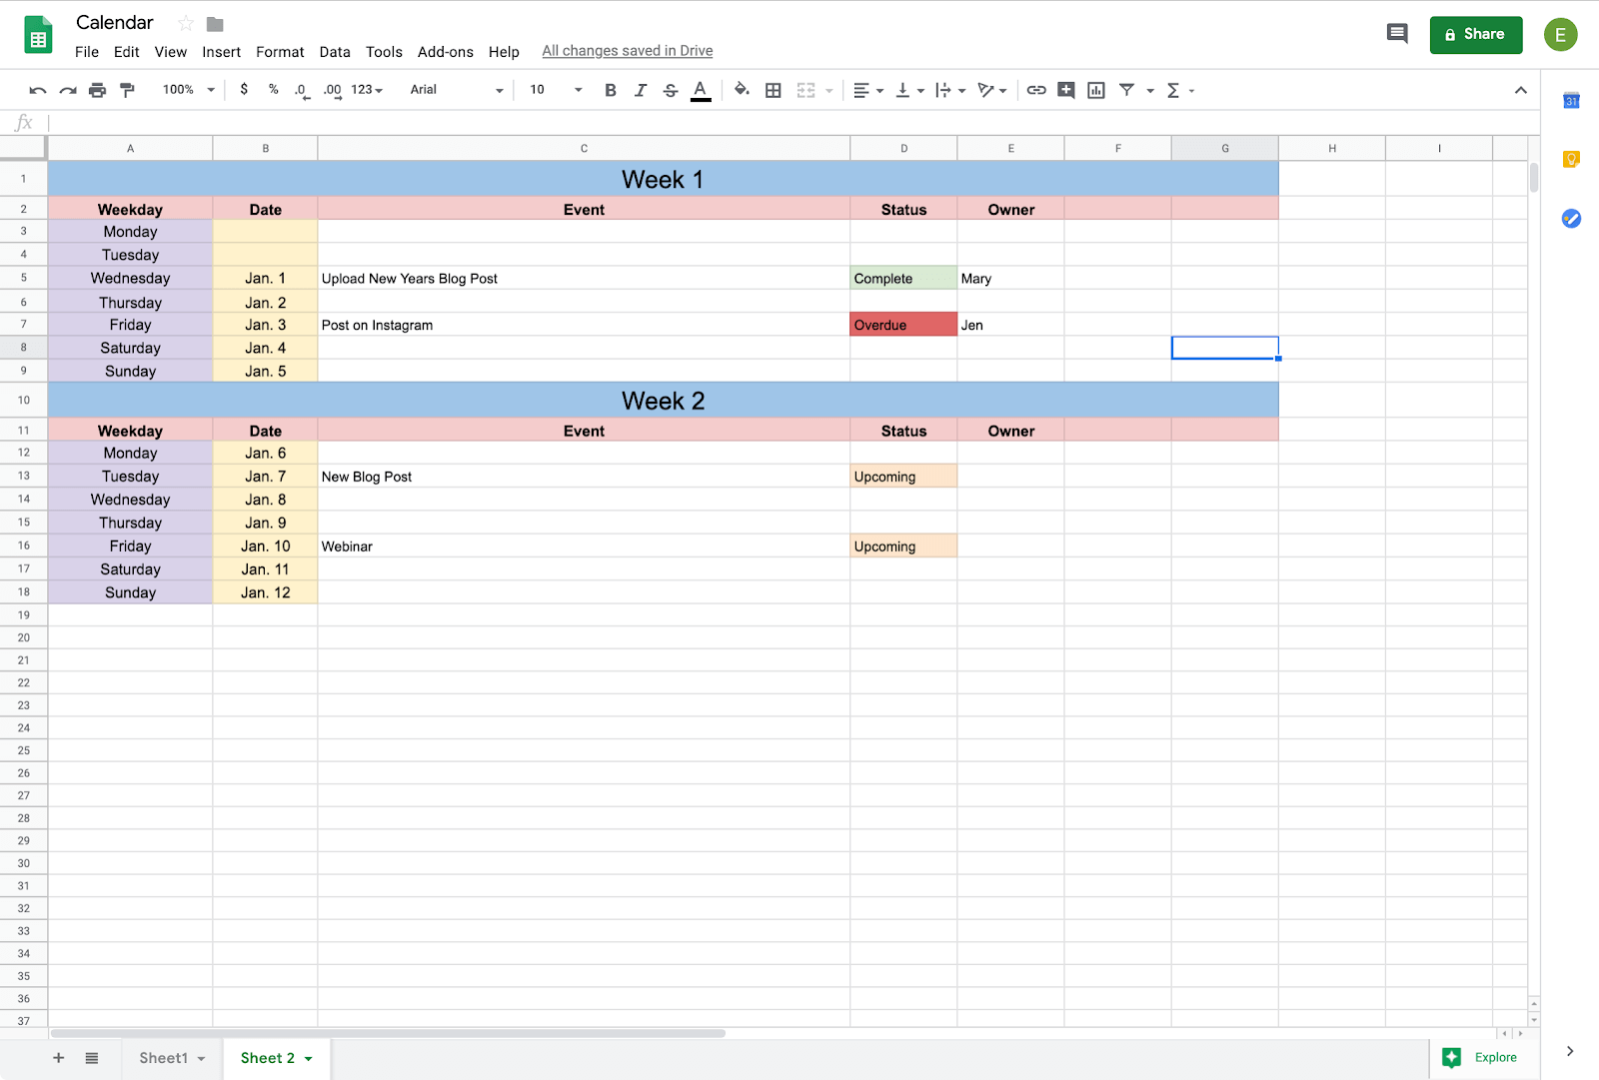Image resolution: width=1599 pixels, height=1080 pixels.
Task: Add a new sheet with plus icon
Action: click(59, 1058)
